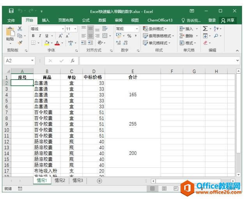Screen dimensions: 244x199
Task: Click the Paste clipboard icon
Action: coord(10,32)
